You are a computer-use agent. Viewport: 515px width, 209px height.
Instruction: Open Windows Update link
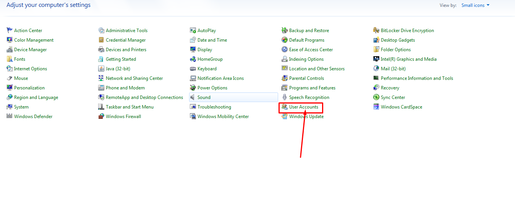tap(306, 117)
